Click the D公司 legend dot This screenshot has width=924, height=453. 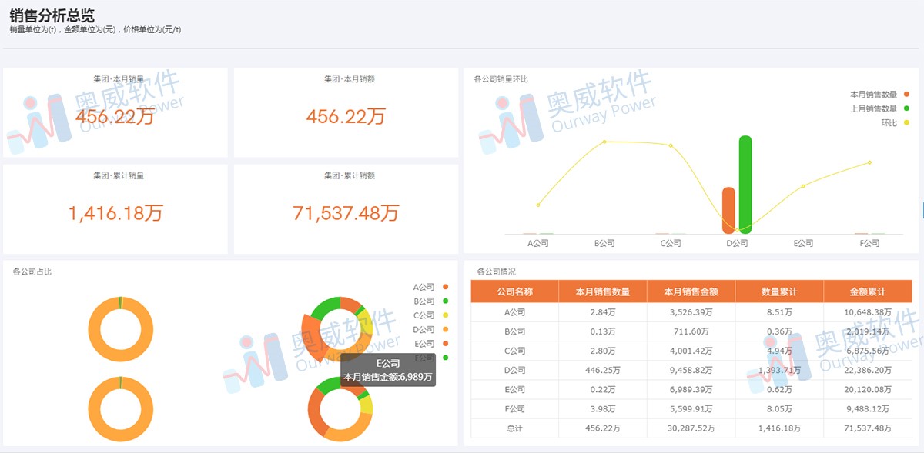click(x=445, y=328)
